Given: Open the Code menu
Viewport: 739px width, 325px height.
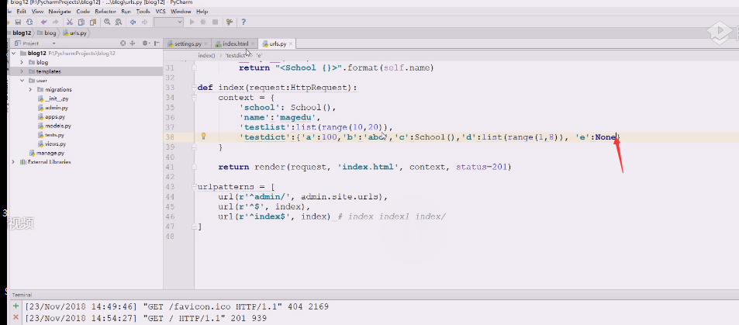Looking at the screenshot, I should coord(83,11).
